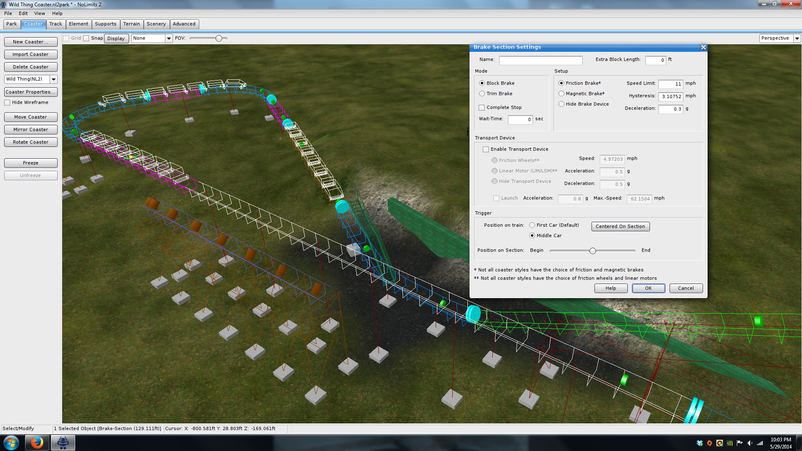Click the Coaster Properties button
The image size is (802, 451).
[x=30, y=92]
